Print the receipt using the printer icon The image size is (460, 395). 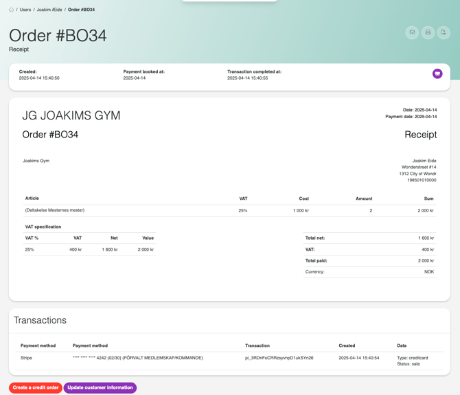coord(428,32)
